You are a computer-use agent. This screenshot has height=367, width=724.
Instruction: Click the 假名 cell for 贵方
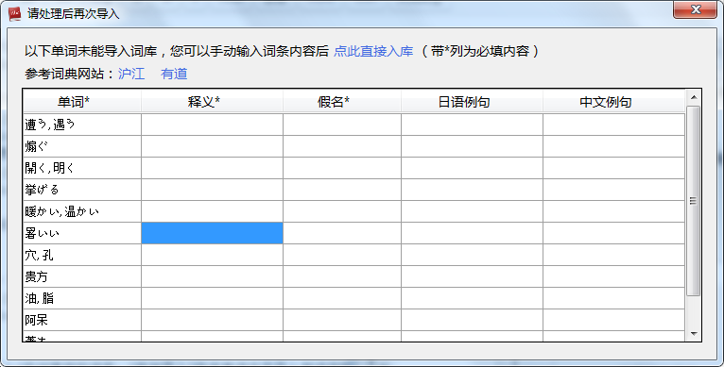pos(342,276)
